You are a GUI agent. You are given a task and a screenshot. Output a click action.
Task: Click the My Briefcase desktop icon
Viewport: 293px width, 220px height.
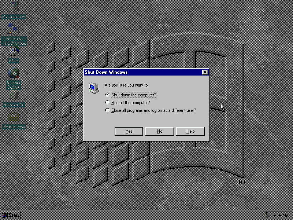pos(14,117)
